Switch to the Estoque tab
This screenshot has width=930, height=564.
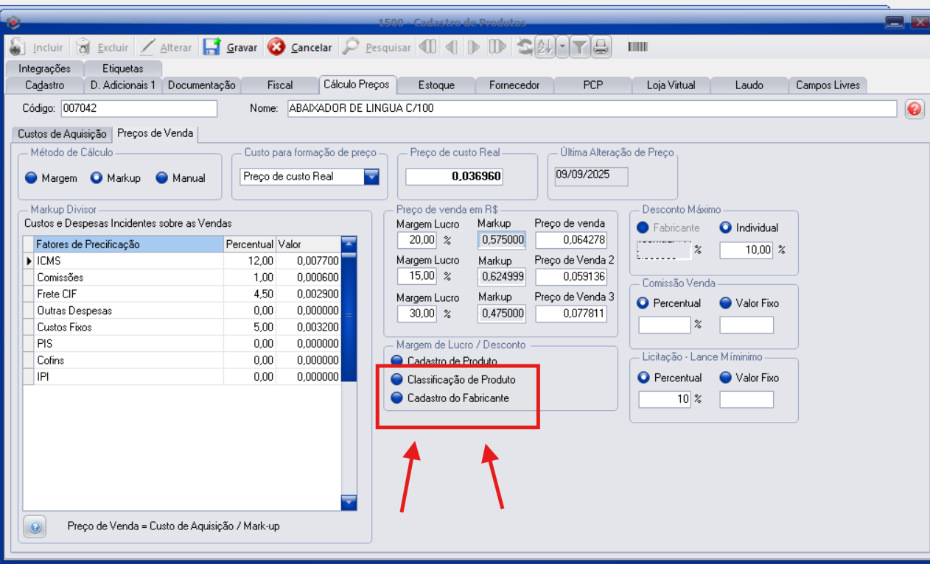pyautogui.click(x=436, y=85)
